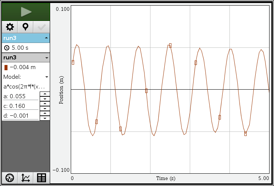Click the checkmark keep button
274x186 pixels.
[41, 27]
